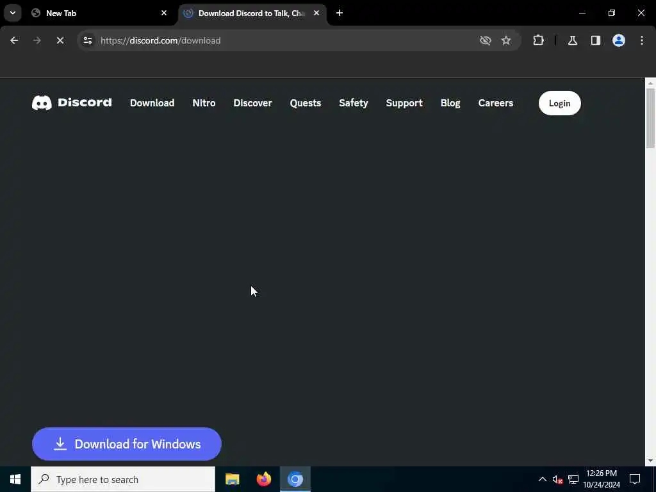Open the Quests page
This screenshot has height=492, width=656.
pos(306,103)
